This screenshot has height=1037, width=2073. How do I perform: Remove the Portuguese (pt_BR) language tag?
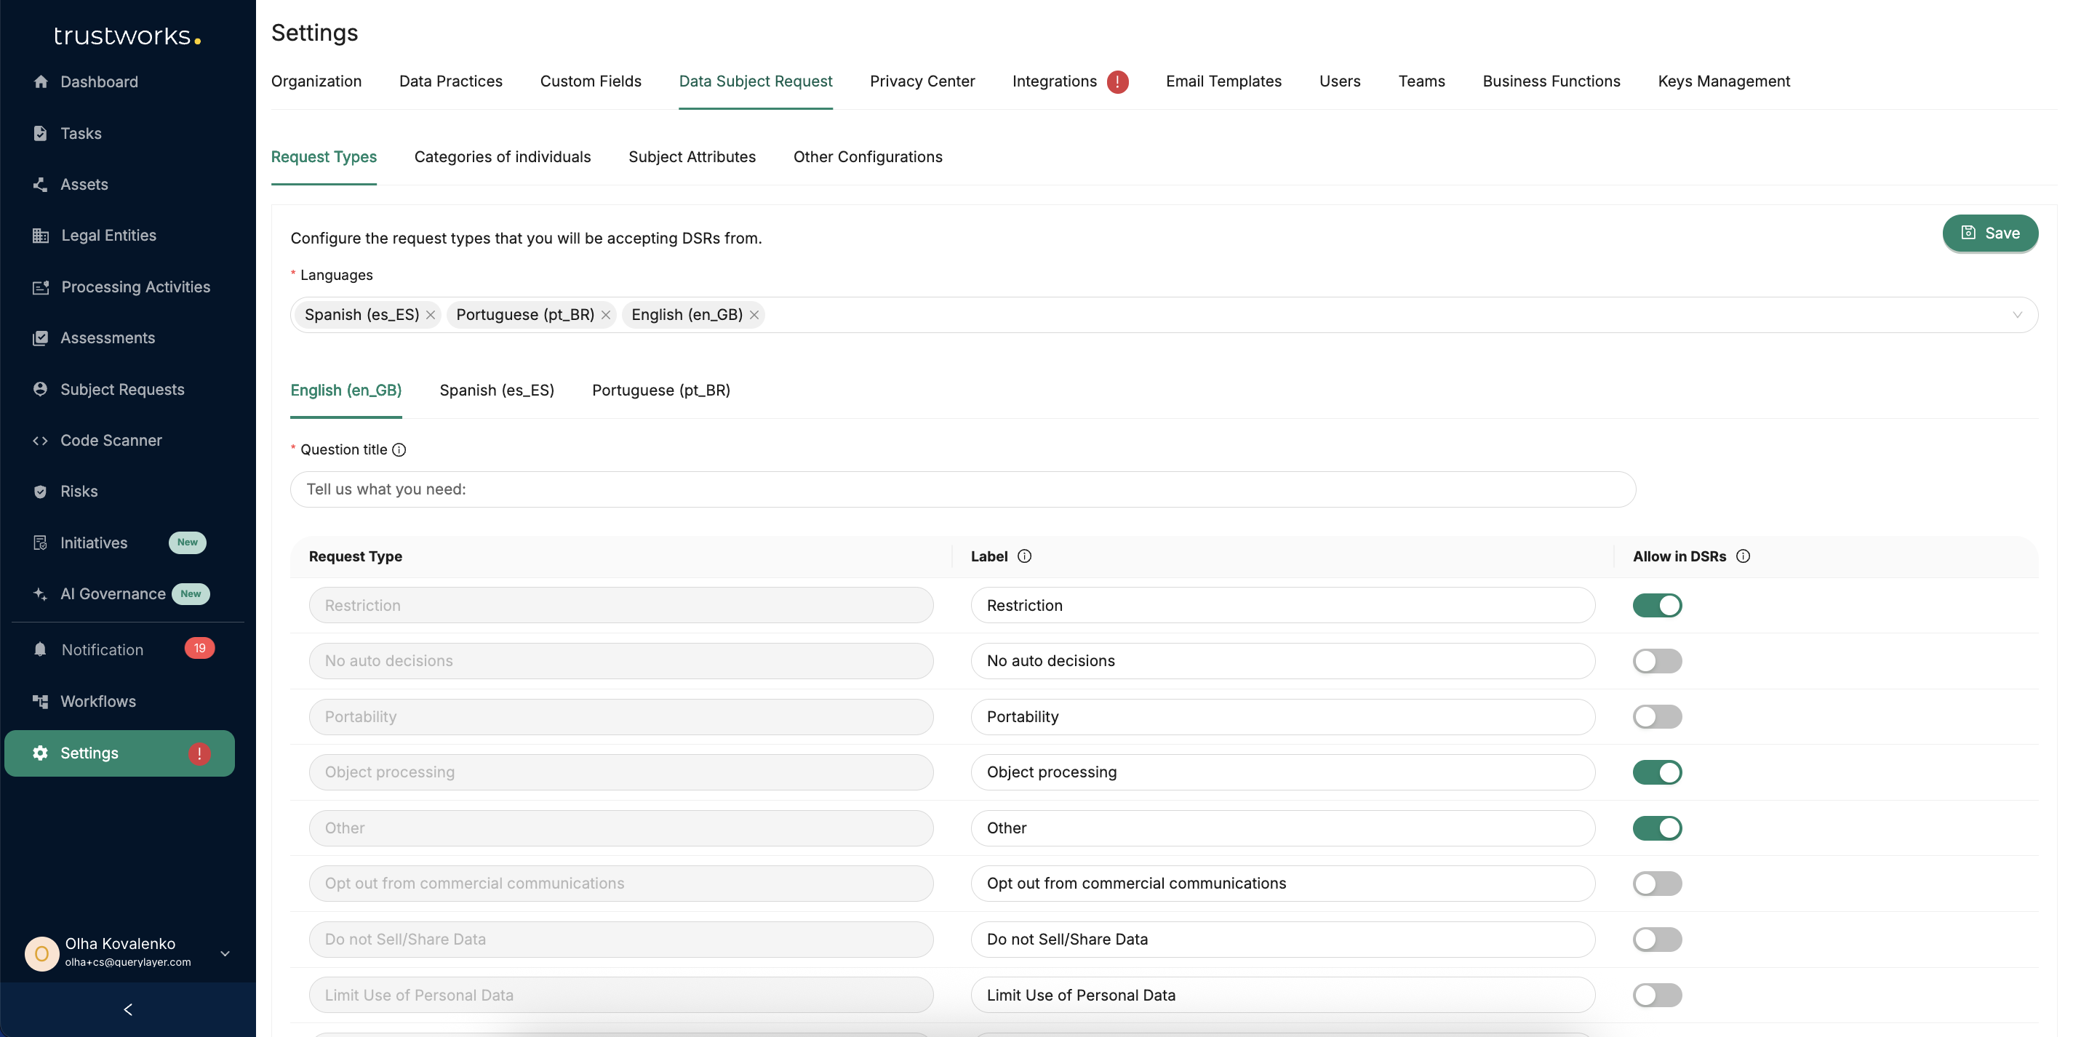point(606,316)
